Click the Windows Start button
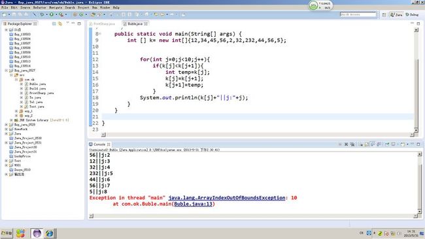This screenshot has width=425, height=239. point(7,233)
